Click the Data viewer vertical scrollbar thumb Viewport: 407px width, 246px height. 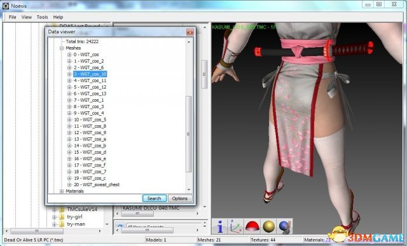point(189,134)
